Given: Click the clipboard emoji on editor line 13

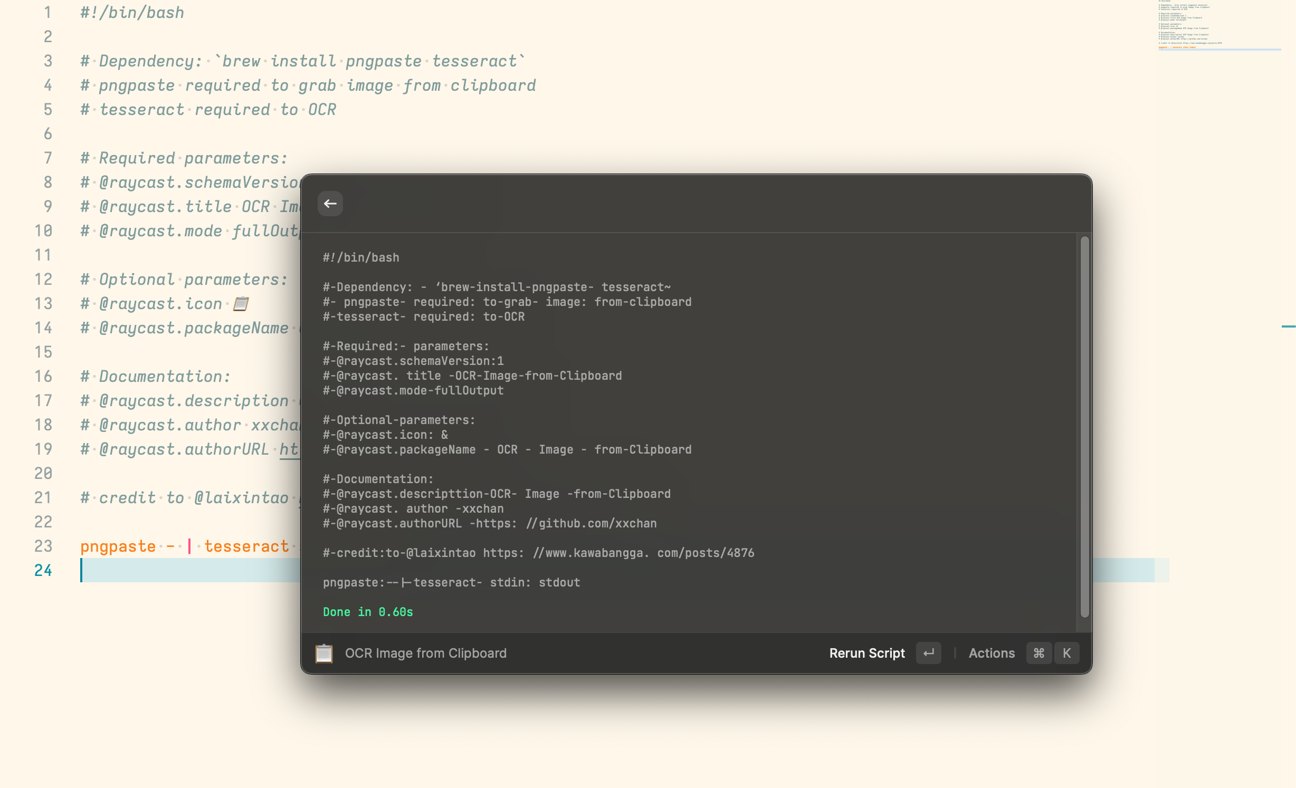Looking at the screenshot, I should [241, 304].
